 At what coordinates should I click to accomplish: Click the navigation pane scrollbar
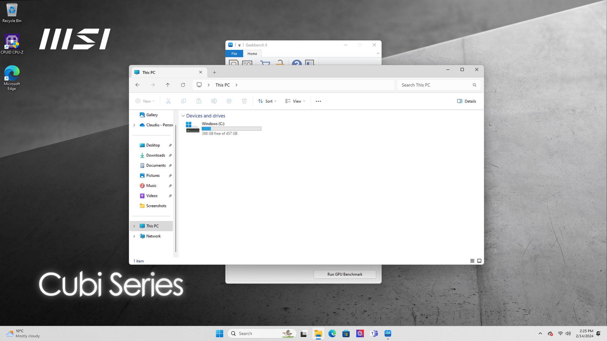pos(176,188)
